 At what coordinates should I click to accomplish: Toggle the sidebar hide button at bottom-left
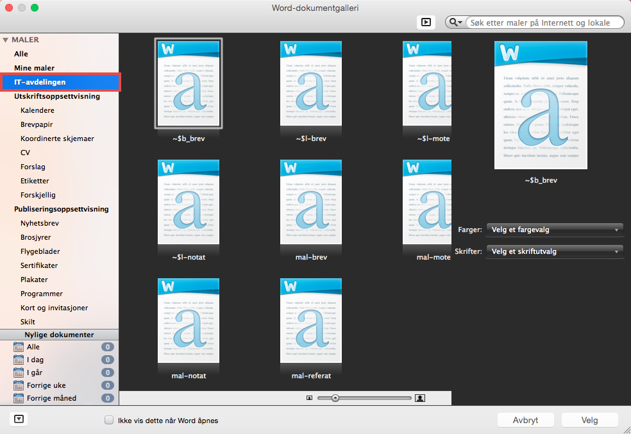pyautogui.click(x=19, y=419)
